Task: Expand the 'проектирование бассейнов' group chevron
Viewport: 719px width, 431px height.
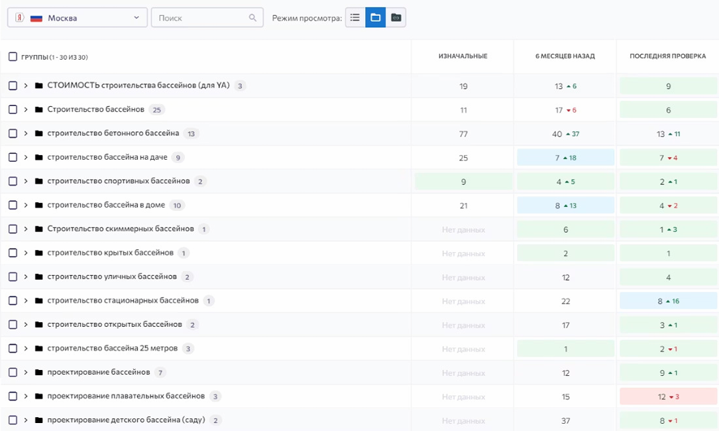Action: [x=26, y=372]
